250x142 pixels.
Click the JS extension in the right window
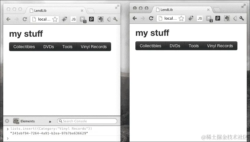tap(200, 18)
